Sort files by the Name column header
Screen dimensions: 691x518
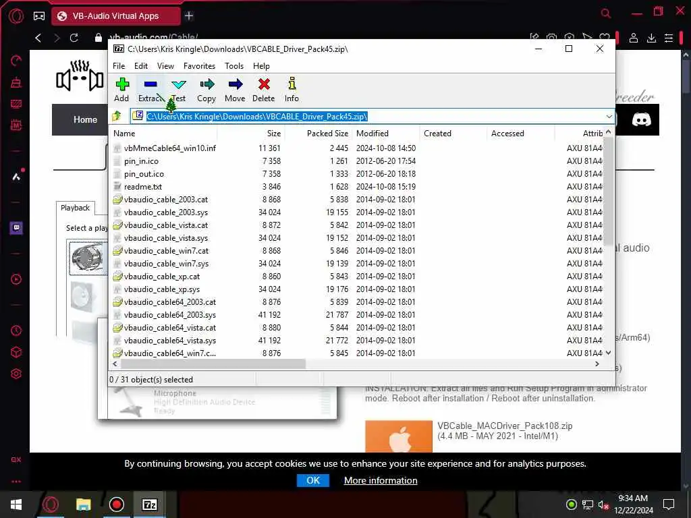coord(163,134)
